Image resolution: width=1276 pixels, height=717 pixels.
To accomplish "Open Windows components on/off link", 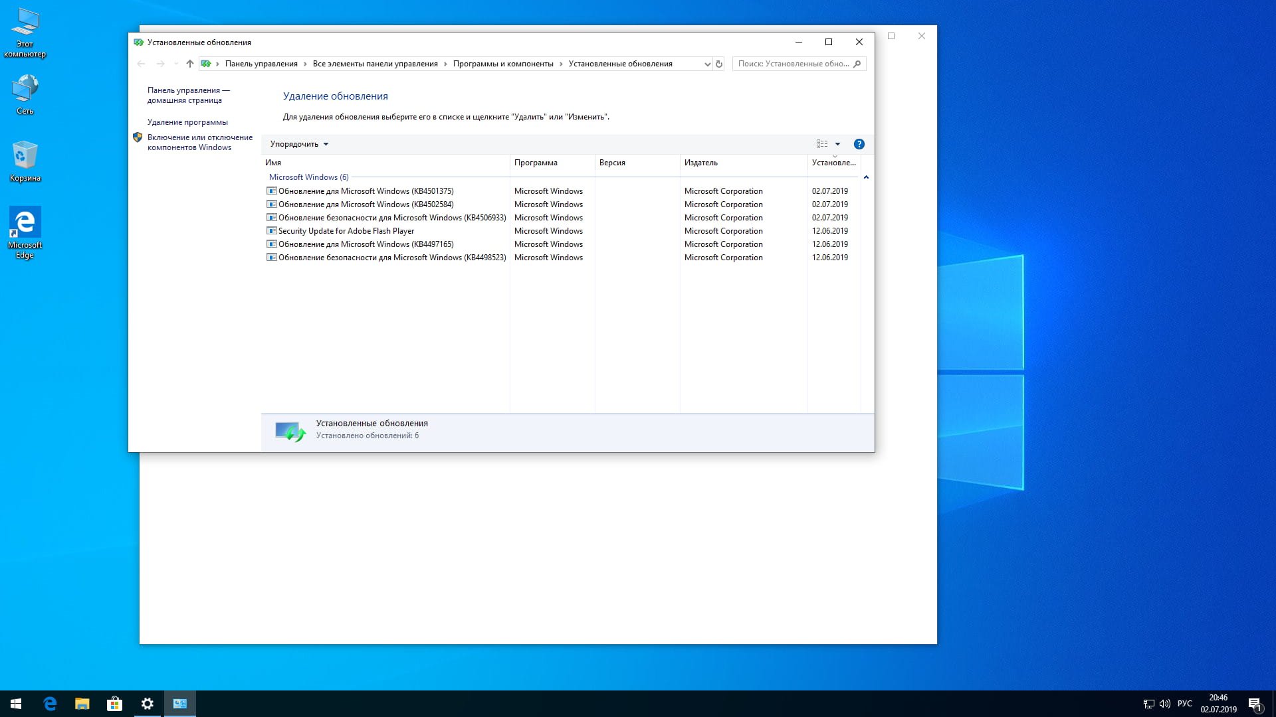I will 200,142.
